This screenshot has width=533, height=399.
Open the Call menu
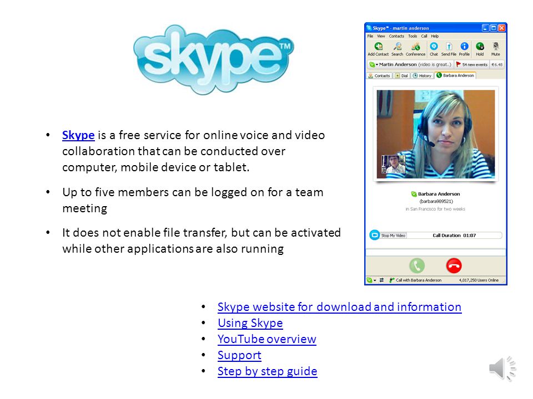[x=424, y=36]
